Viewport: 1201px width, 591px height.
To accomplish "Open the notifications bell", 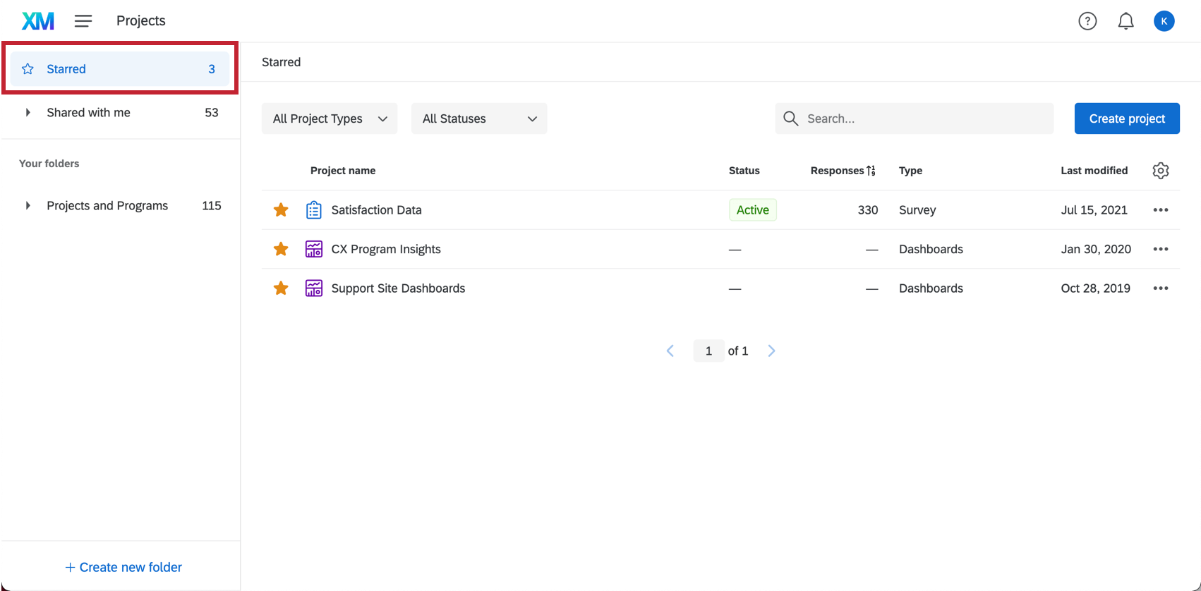I will [x=1125, y=21].
